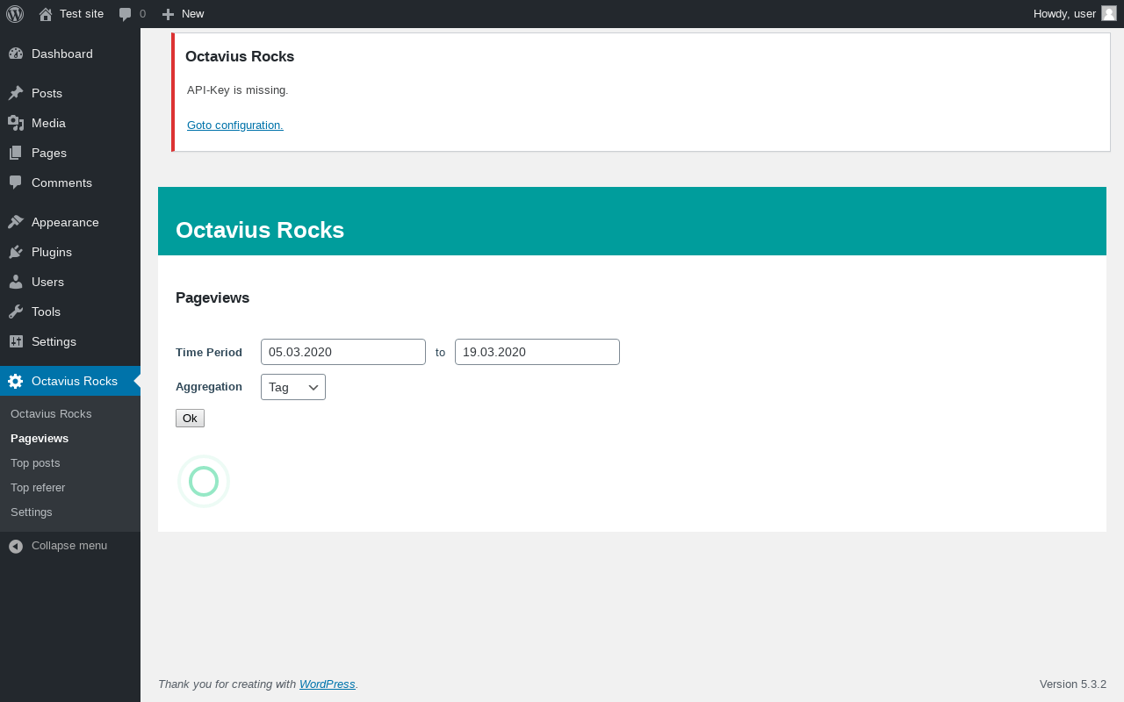Open the Test site link
The height and width of the screenshot is (702, 1124).
point(71,14)
